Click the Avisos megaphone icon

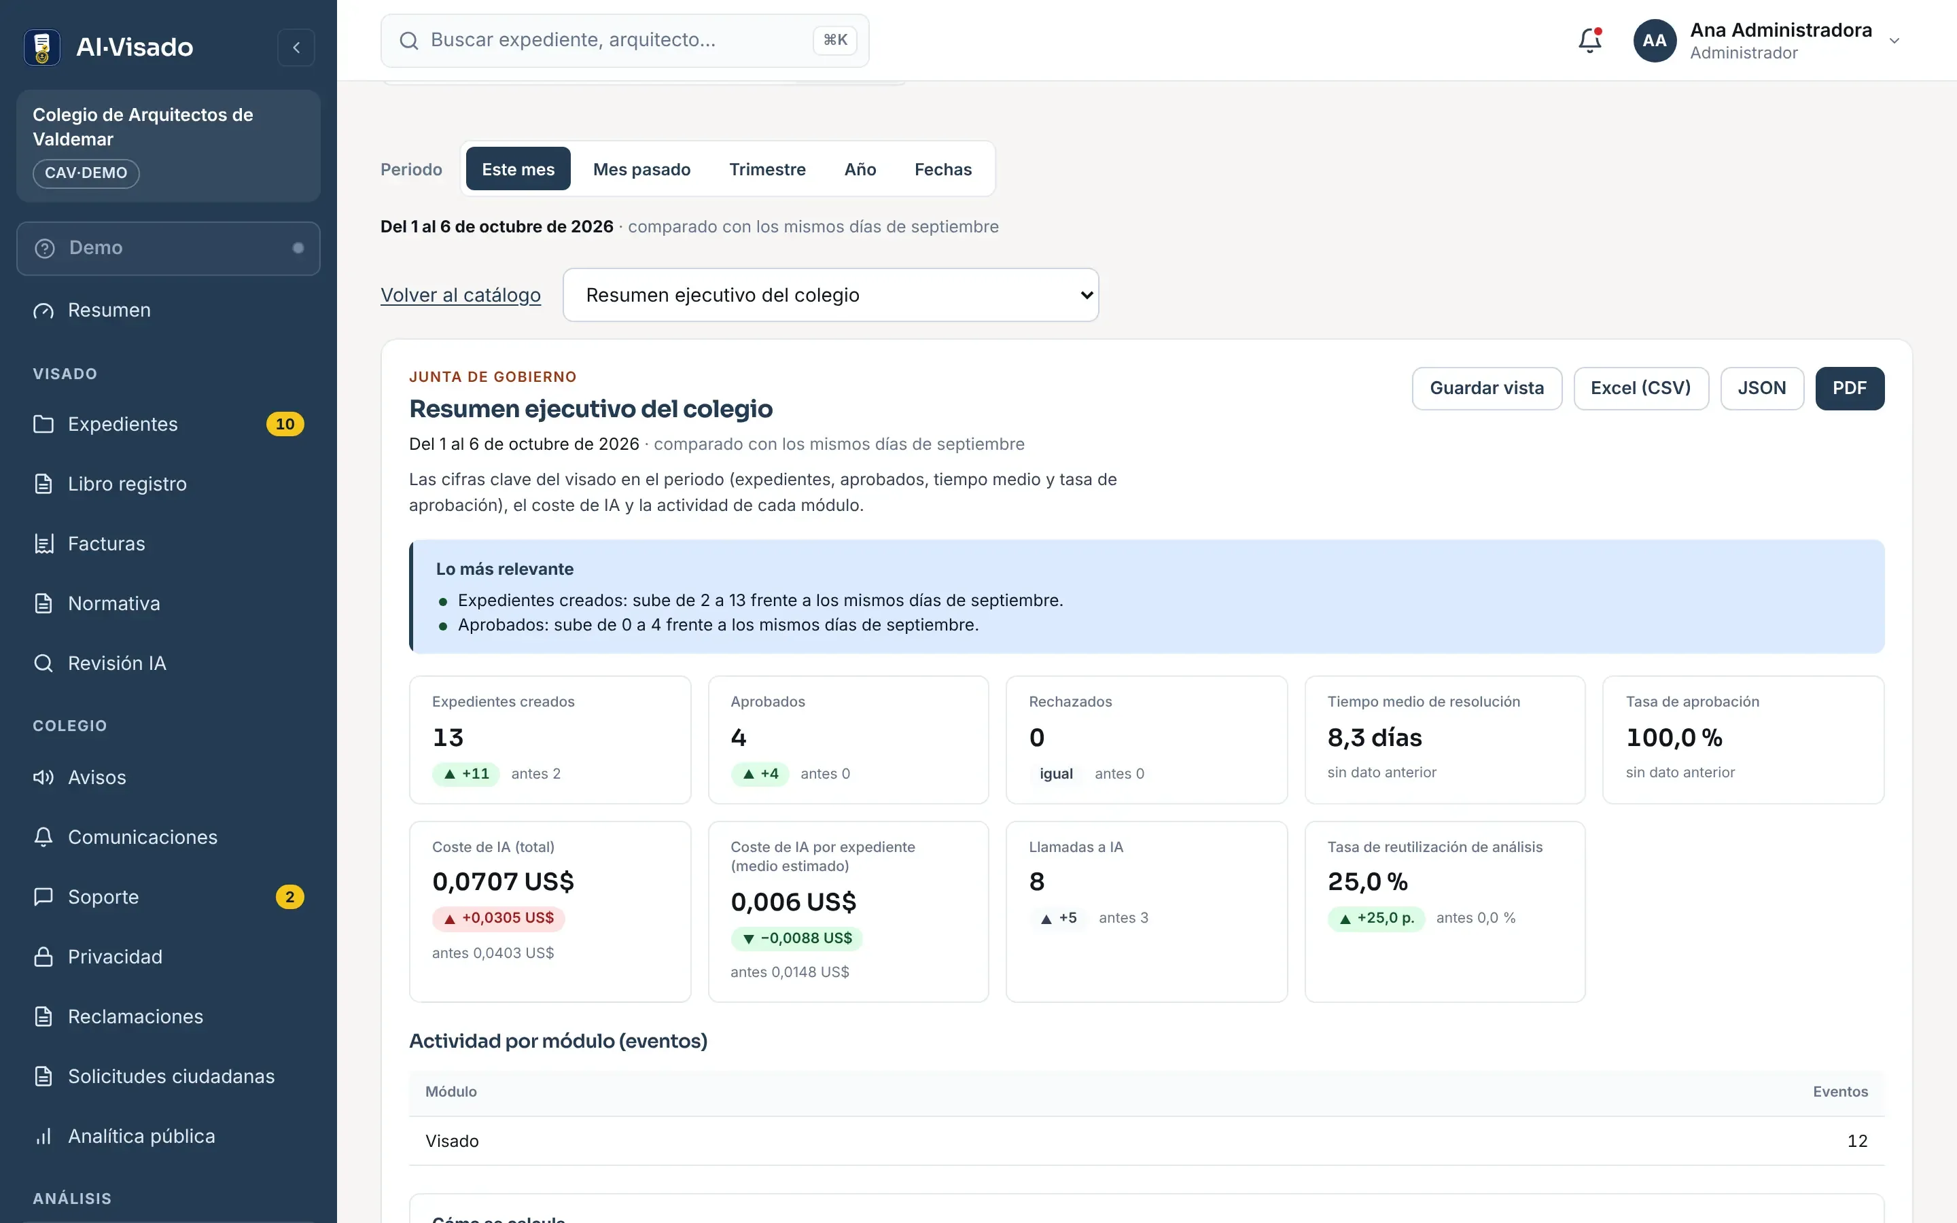[43, 777]
